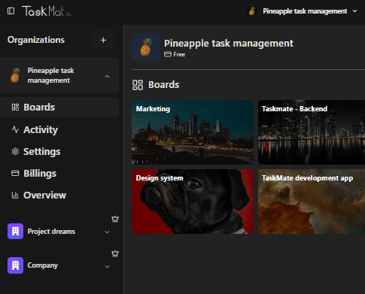Click the card icon beside Free

(168, 54)
